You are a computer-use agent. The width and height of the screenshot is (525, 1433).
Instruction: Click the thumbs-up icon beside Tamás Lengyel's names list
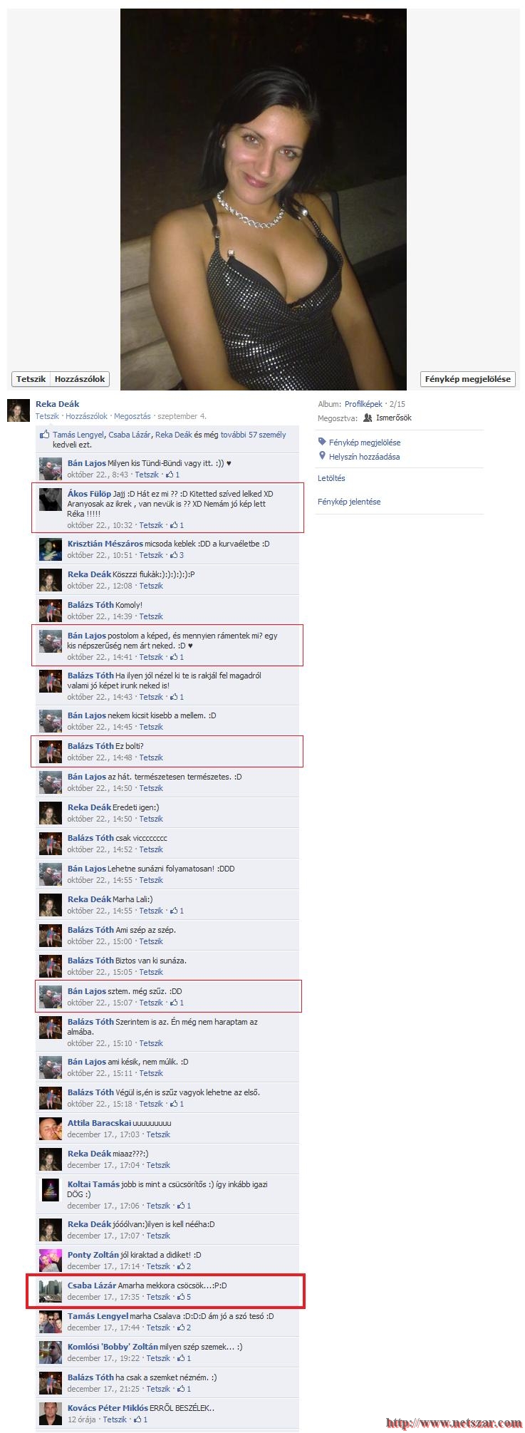[45, 434]
